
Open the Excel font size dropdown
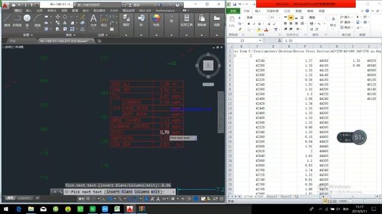coord(279,18)
